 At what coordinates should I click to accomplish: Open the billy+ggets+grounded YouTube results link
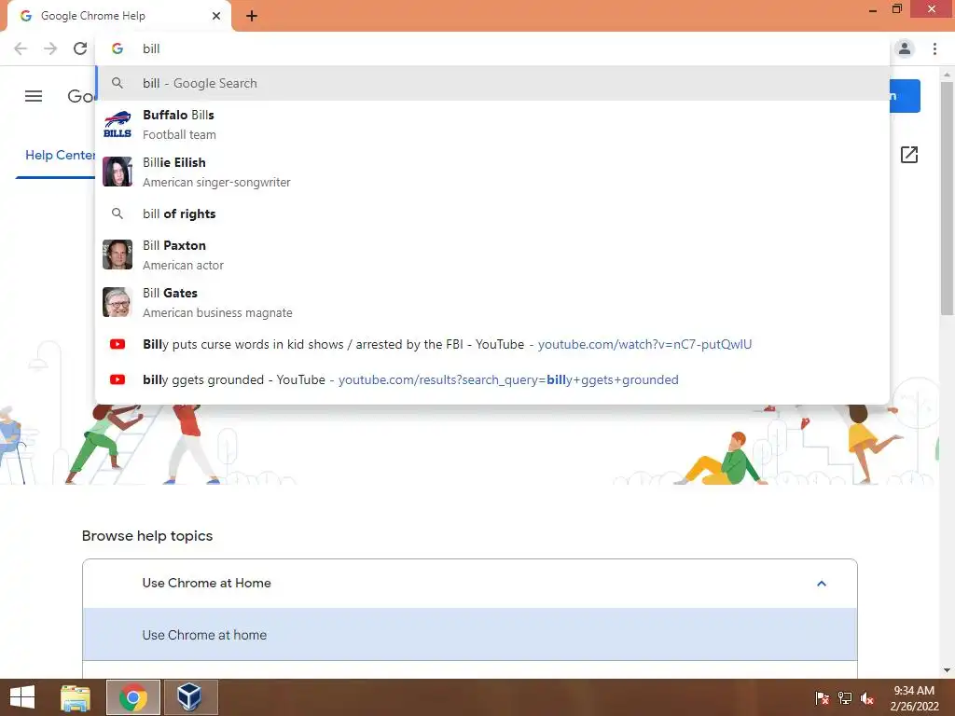pos(508,380)
